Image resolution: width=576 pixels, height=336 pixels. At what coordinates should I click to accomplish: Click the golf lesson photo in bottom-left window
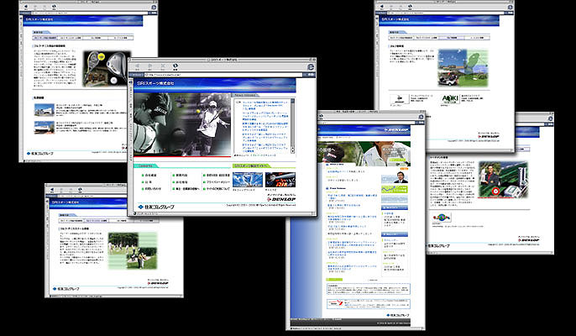[133, 250]
